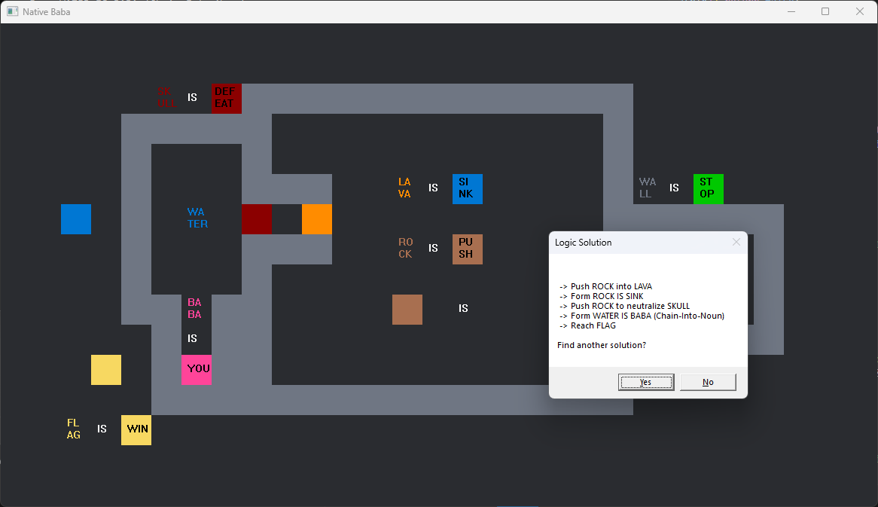Click the brown ROCK word tile

(x=405, y=248)
